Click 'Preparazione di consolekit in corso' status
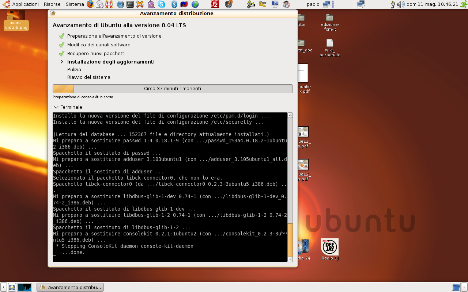 pos(83,97)
